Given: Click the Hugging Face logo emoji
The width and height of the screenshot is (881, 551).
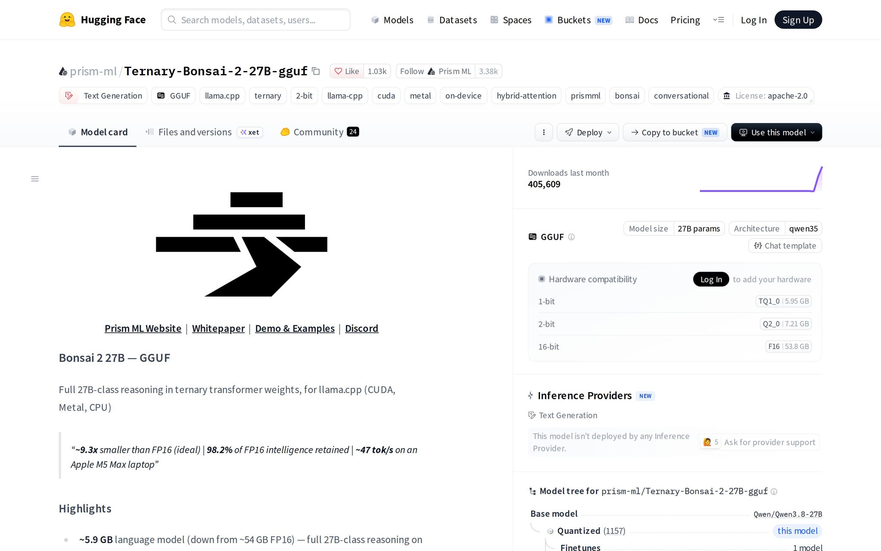Looking at the screenshot, I should tap(67, 20).
